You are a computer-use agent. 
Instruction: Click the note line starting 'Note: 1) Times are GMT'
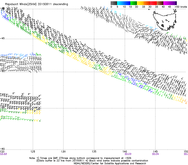click(80, 158)
